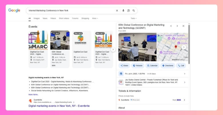The width and height of the screenshot is (223, 115).
Task: Clear the search box with X icon
Action: [x=117, y=11]
